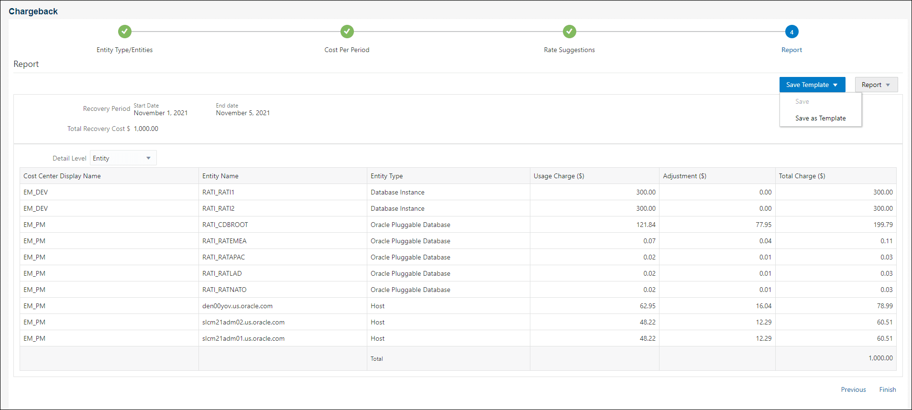Click the Total Recovery Cost value 1,000.00
The height and width of the screenshot is (410, 912).
146,129
